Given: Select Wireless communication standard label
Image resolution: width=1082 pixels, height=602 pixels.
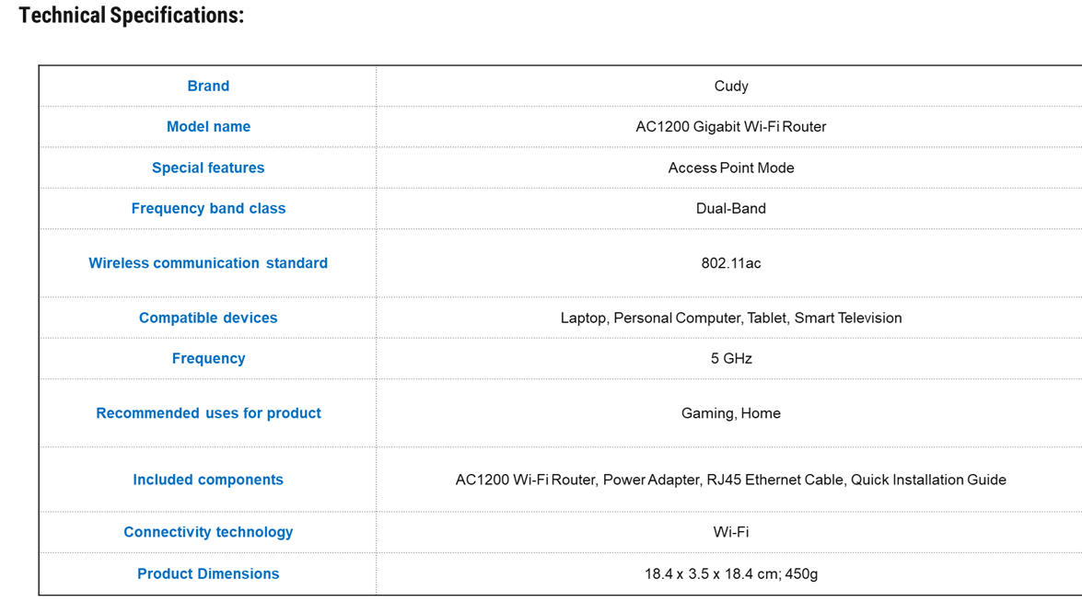Looking at the screenshot, I should tap(208, 263).
